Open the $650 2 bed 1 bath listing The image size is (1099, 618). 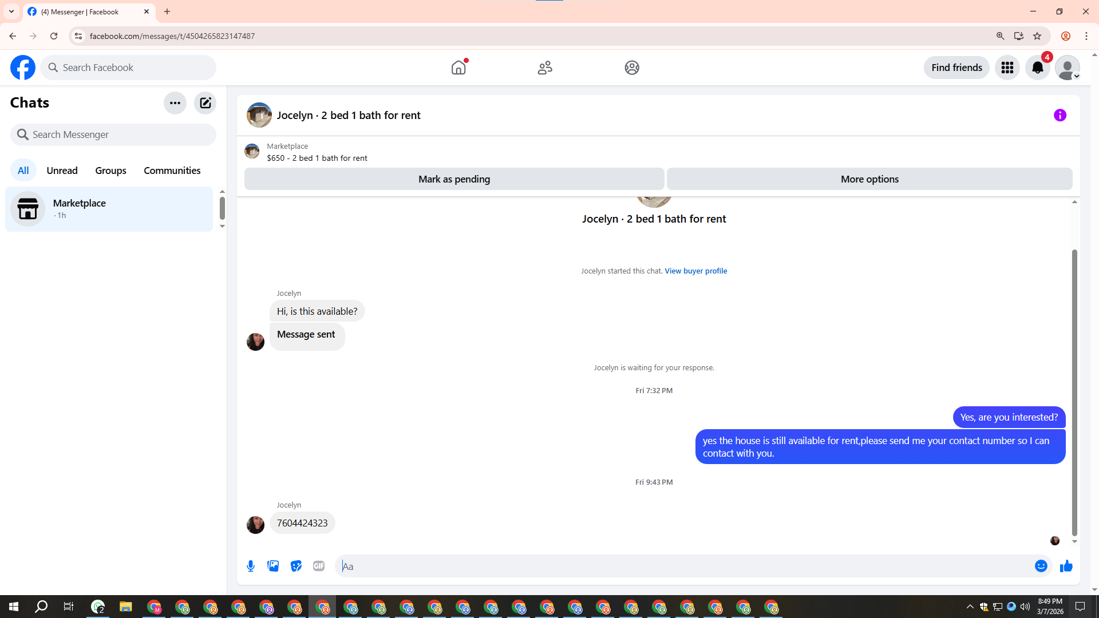point(317,158)
